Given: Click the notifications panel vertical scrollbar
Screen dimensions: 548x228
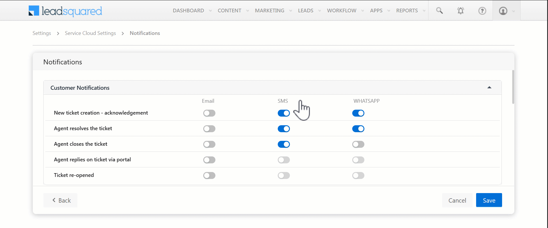Looking at the screenshot, I should [513, 87].
